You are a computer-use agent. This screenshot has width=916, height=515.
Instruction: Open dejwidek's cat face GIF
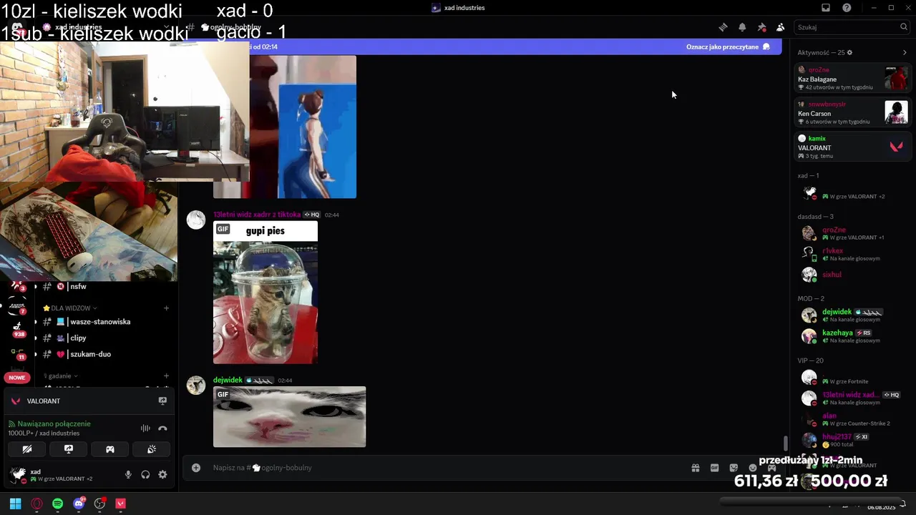pyautogui.click(x=289, y=417)
